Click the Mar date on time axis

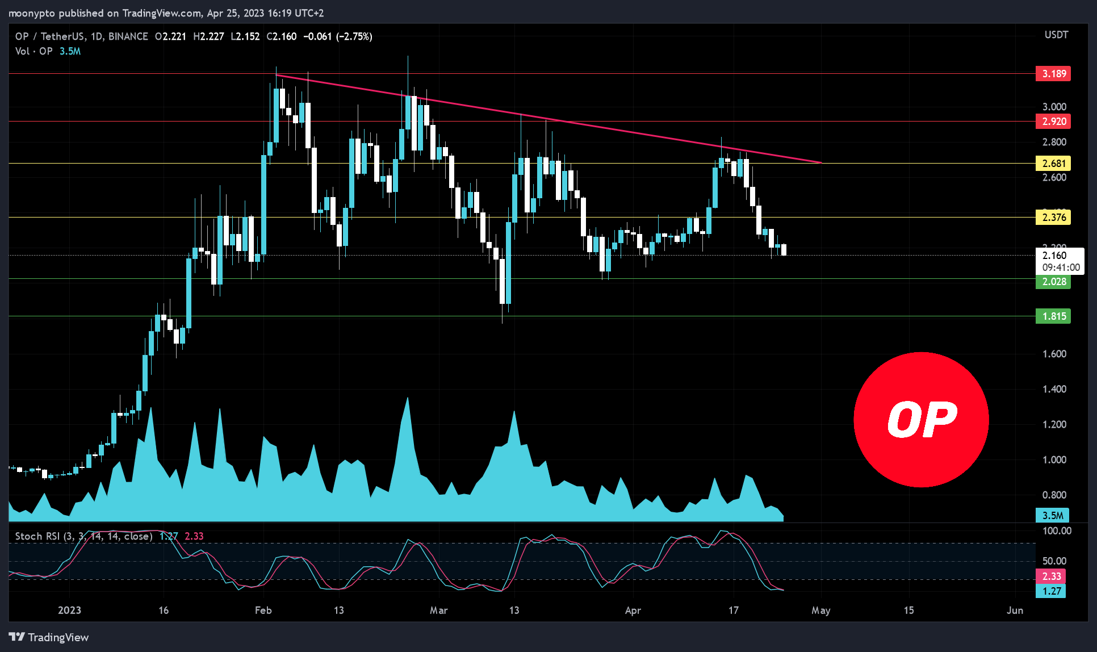(439, 611)
